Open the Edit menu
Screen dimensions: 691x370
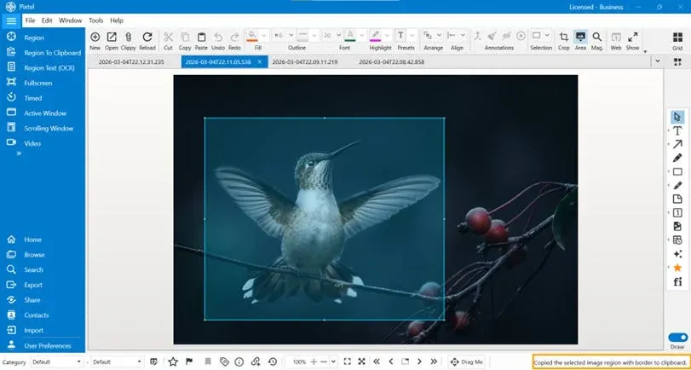[47, 20]
